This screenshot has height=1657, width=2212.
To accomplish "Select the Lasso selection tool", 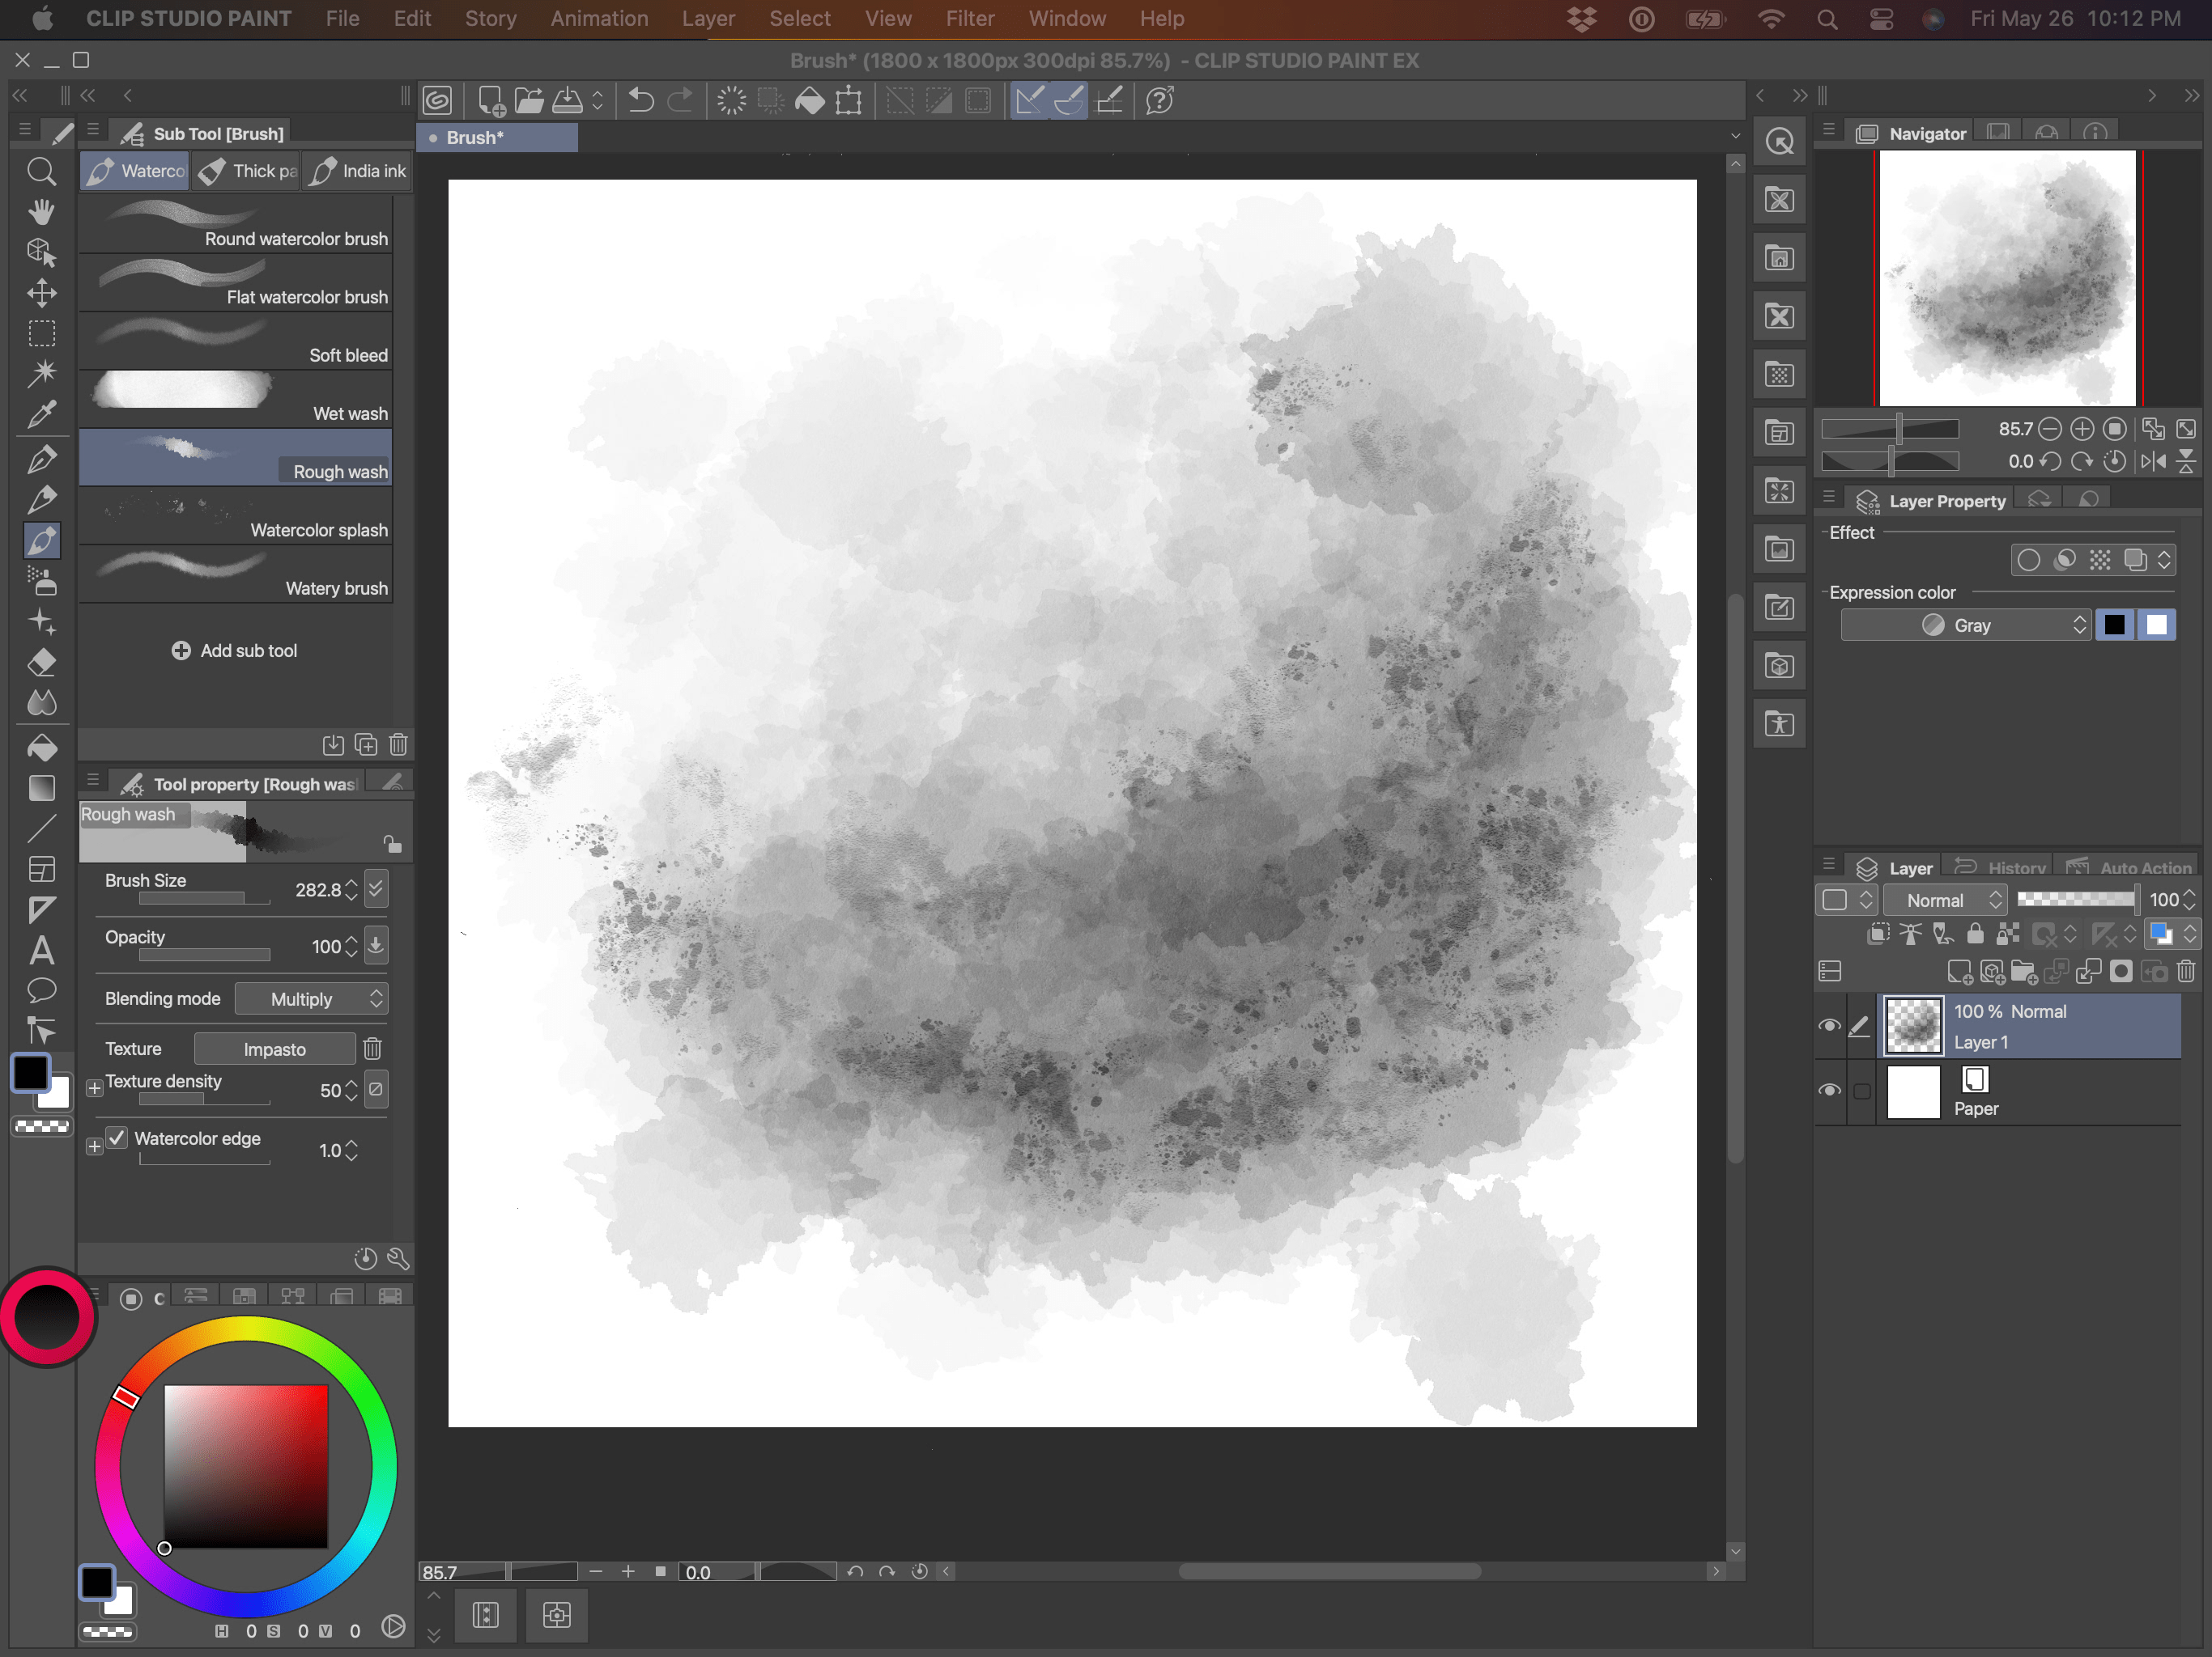I will [x=42, y=331].
